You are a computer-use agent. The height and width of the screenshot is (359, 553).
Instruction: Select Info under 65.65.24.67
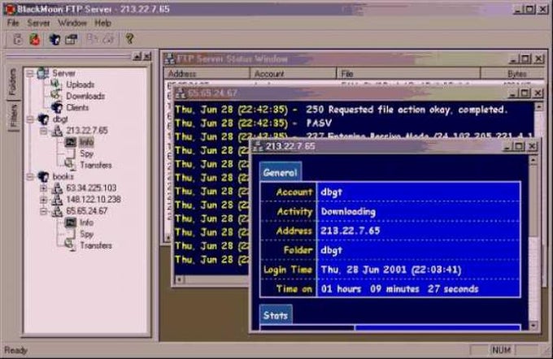pyautogui.click(x=86, y=223)
